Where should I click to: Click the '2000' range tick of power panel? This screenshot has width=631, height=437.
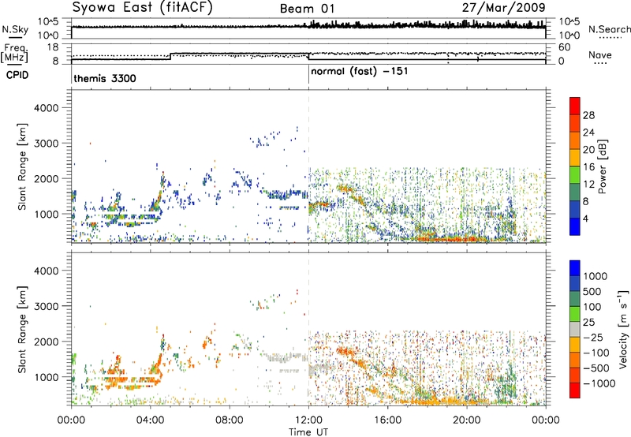point(47,178)
